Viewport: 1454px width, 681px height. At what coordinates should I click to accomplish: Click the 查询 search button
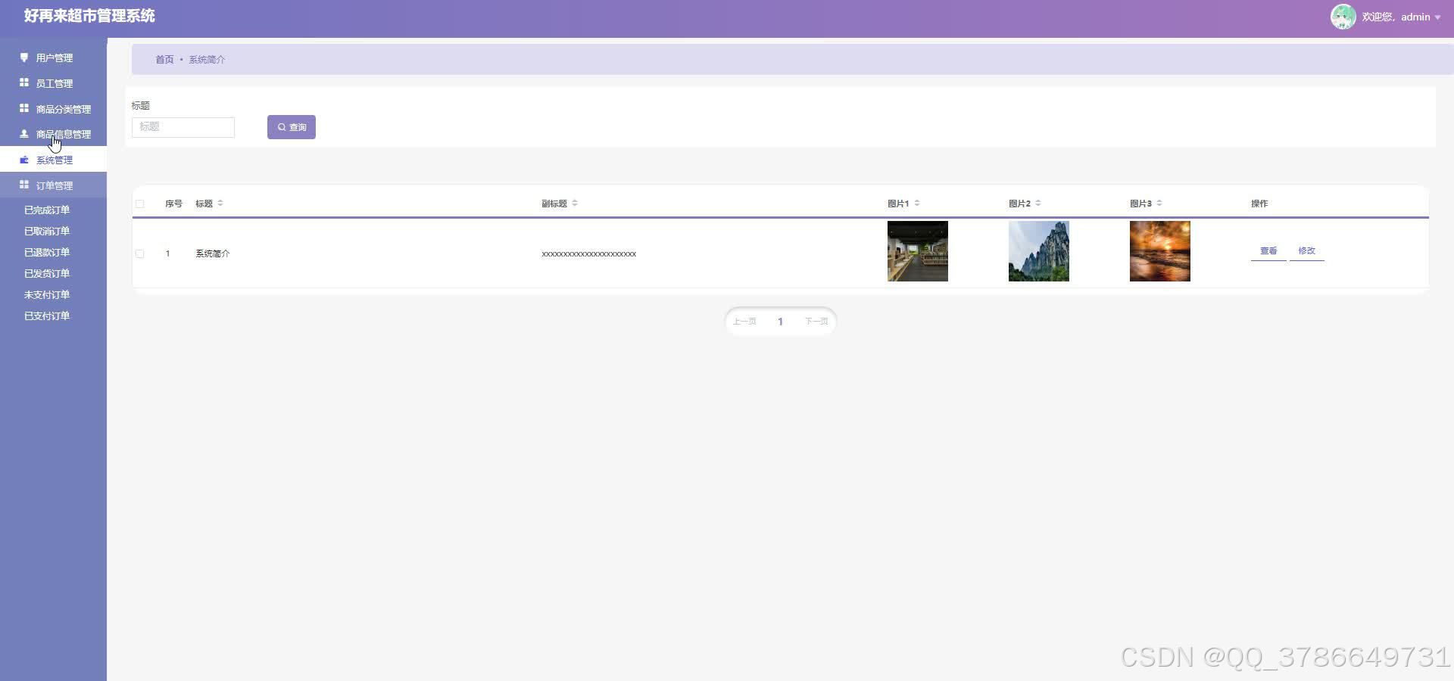292,127
